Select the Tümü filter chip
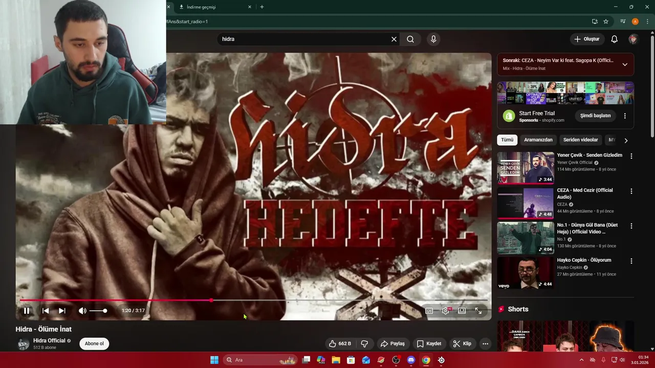The image size is (655, 368). coord(507,140)
